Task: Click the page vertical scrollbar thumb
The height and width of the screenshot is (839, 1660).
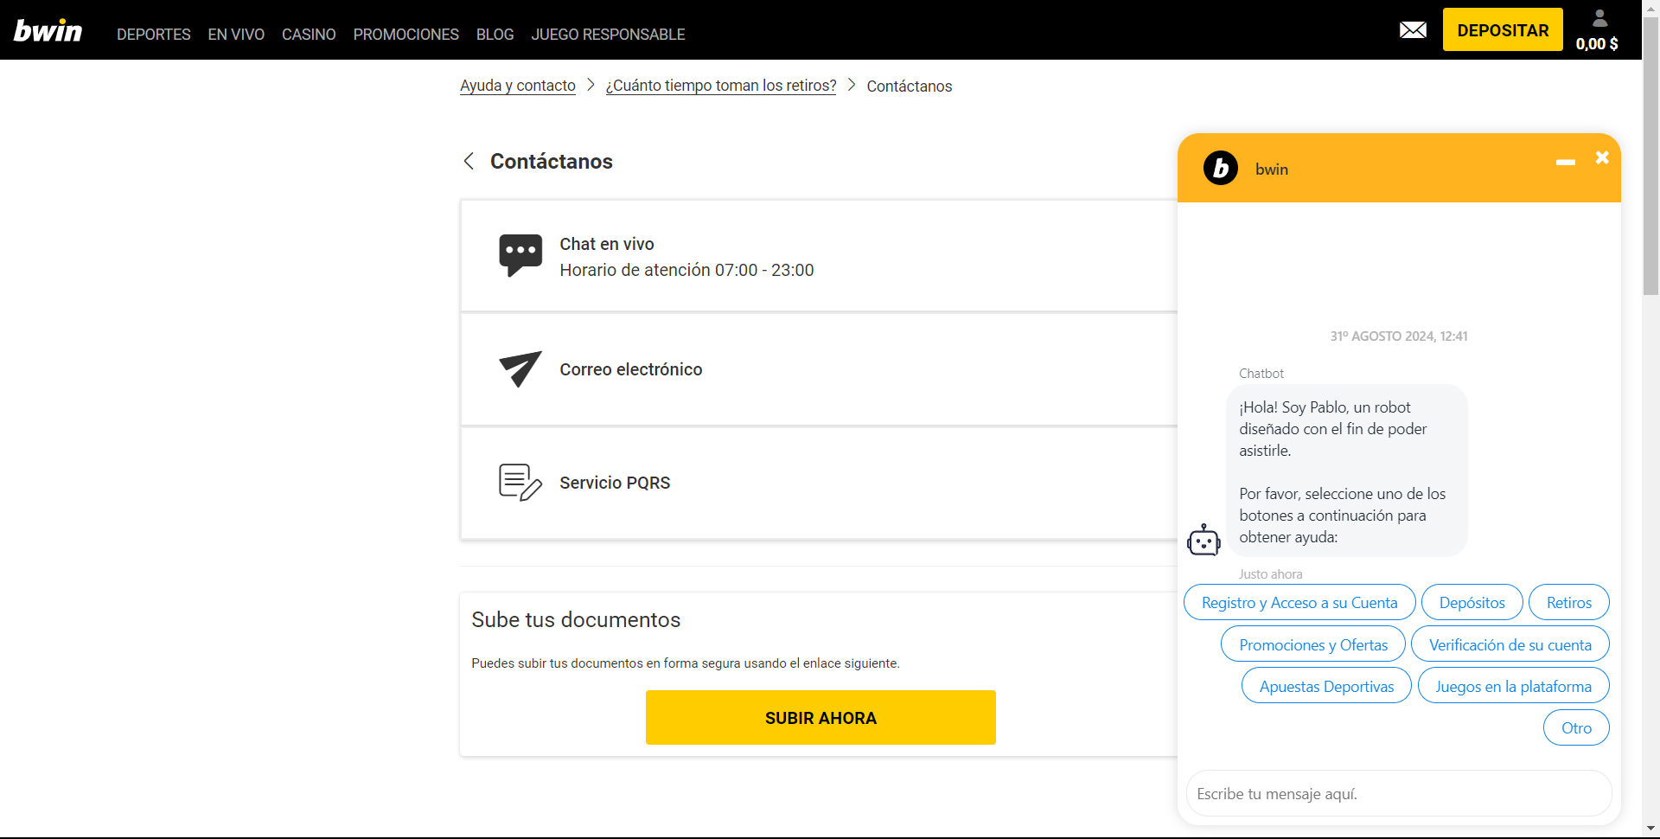Action: [x=1650, y=156]
